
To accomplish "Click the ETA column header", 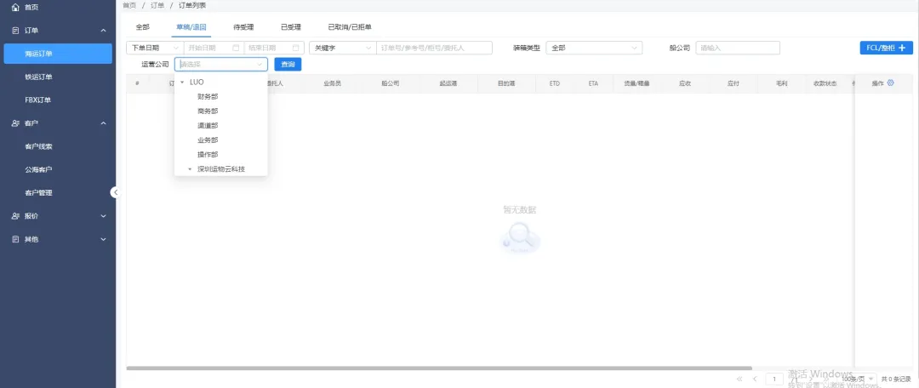I will click(x=593, y=84).
